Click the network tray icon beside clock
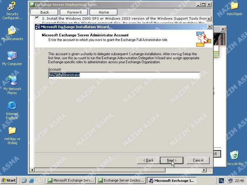 point(230,181)
